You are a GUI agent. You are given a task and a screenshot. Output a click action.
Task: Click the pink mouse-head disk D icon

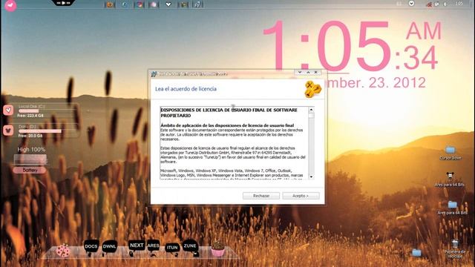[x=8, y=131]
